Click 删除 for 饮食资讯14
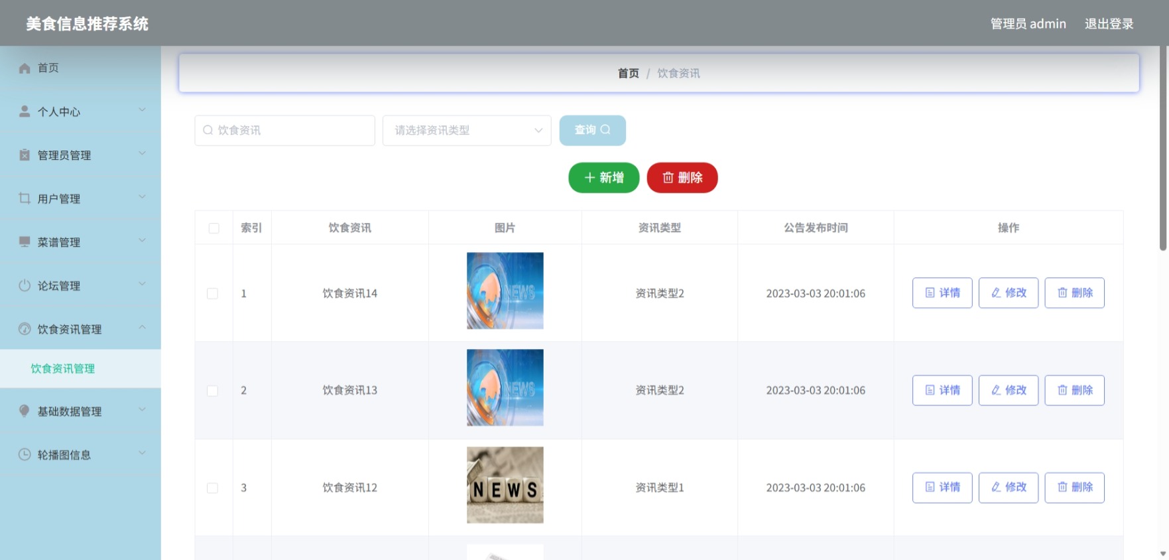The image size is (1169, 560). pyautogui.click(x=1075, y=293)
